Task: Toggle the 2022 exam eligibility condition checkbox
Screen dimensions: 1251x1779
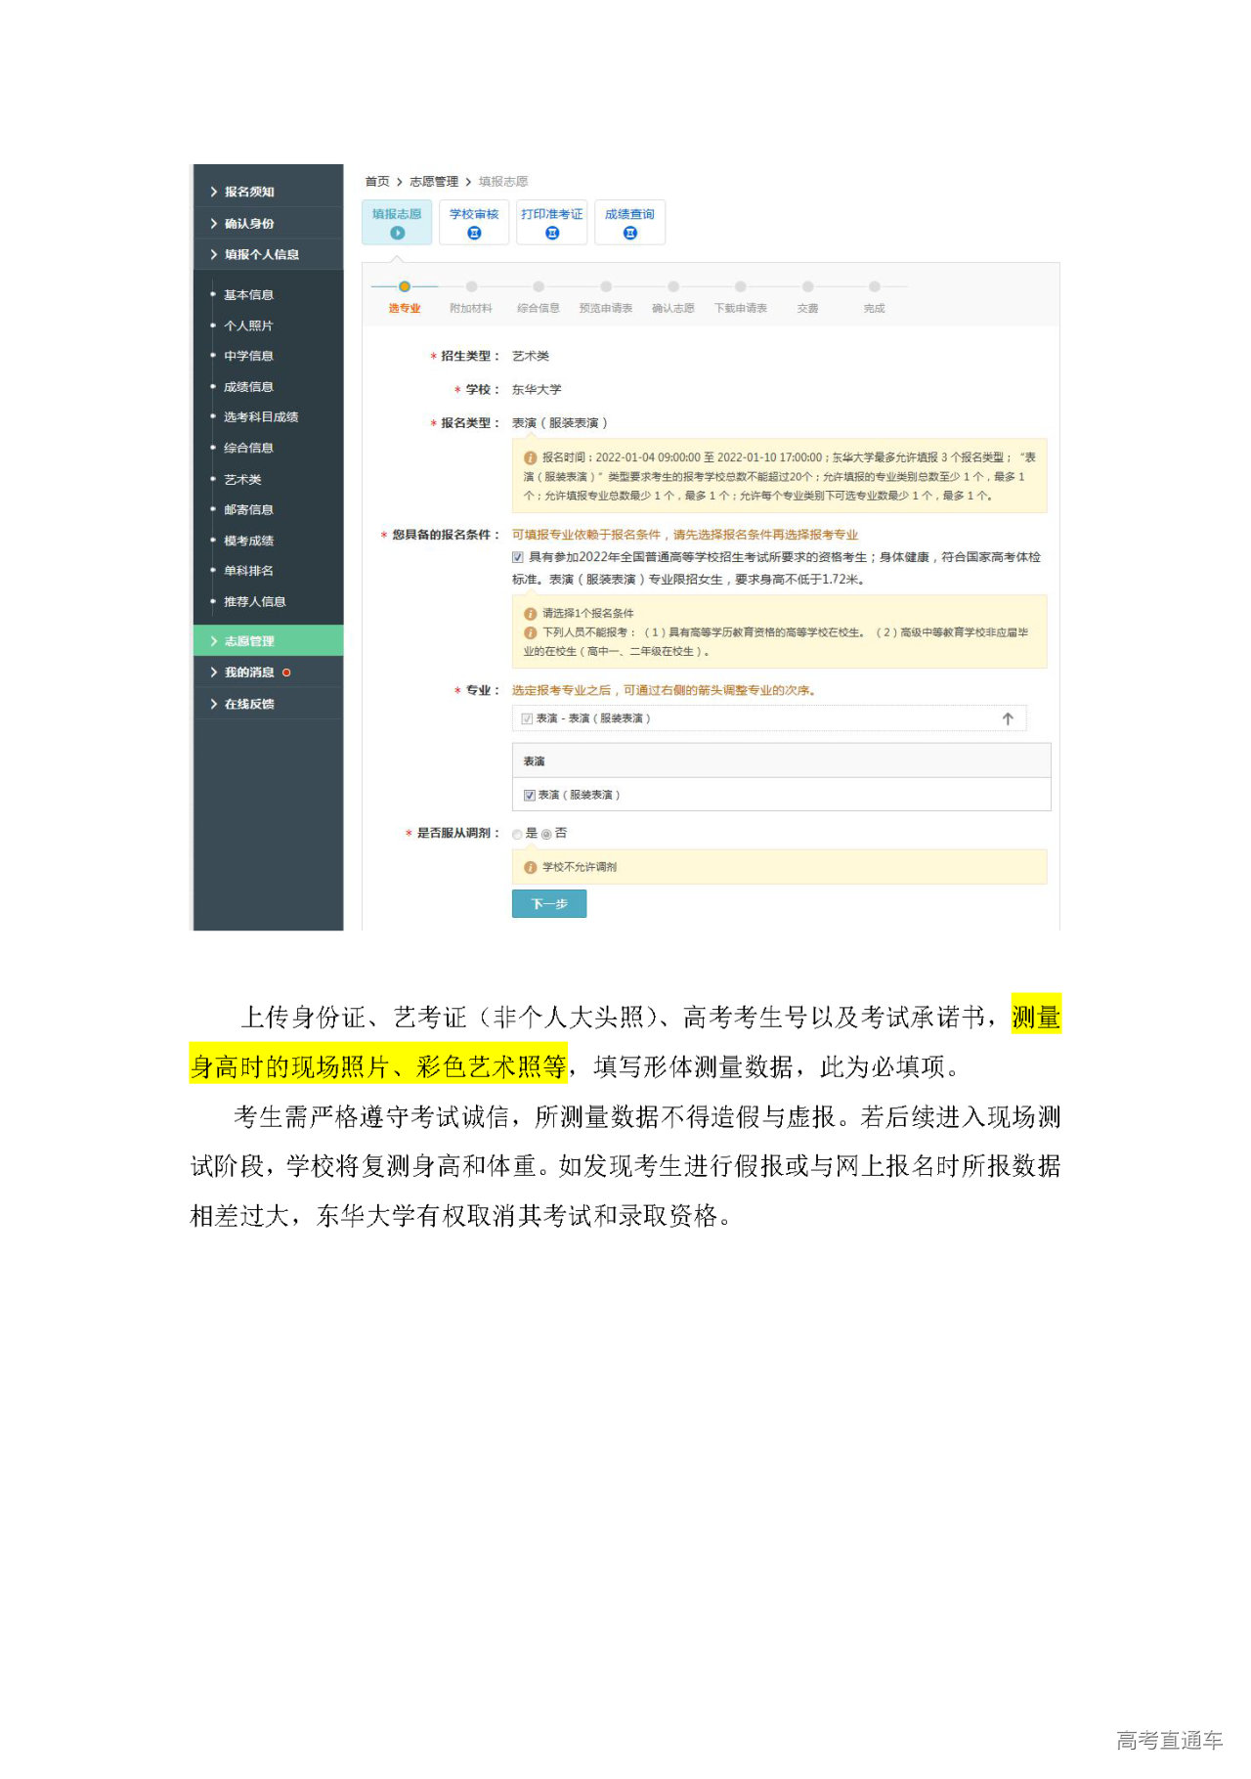Action: pyautogui.click(x=518, y=557)
